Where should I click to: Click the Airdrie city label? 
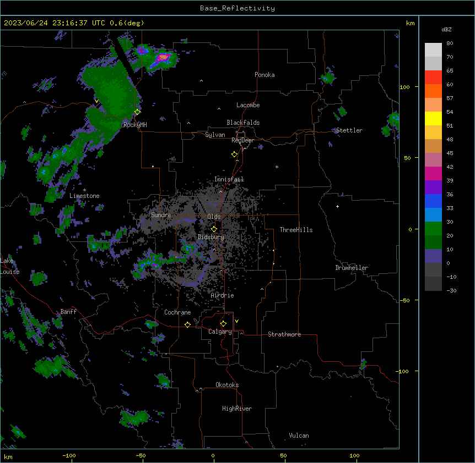click(223, 295)
